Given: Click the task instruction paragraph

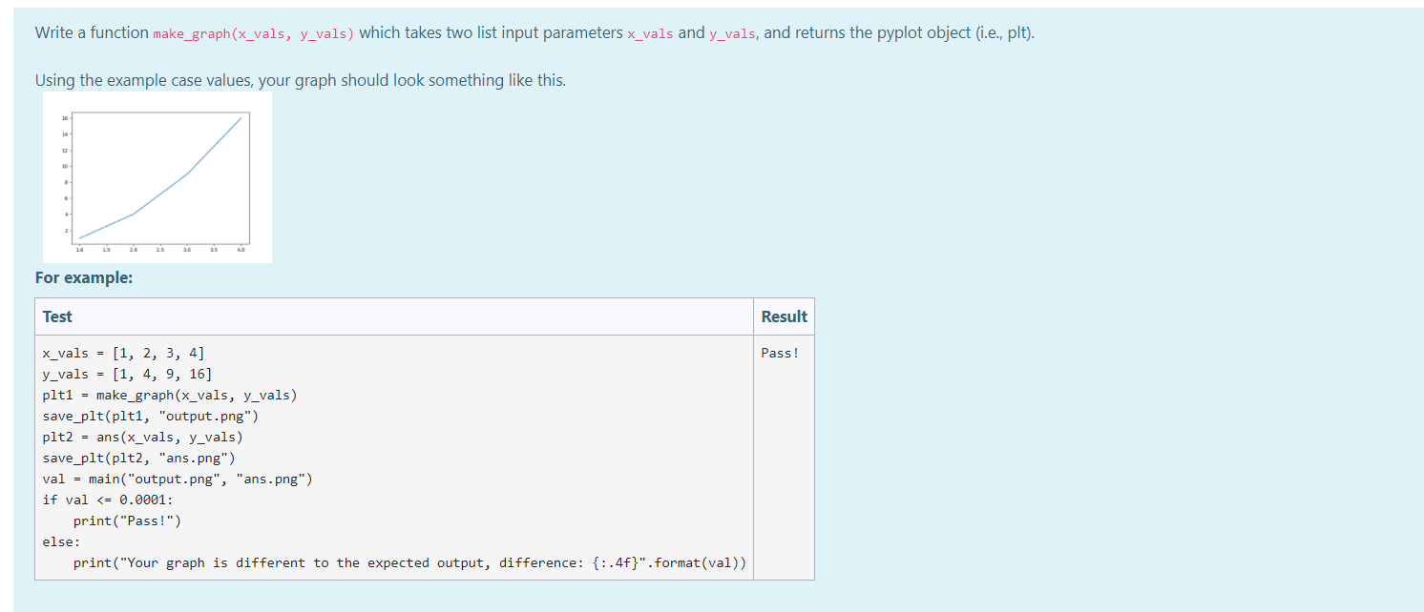Looking at the screenshot, I should click(533, 31).
